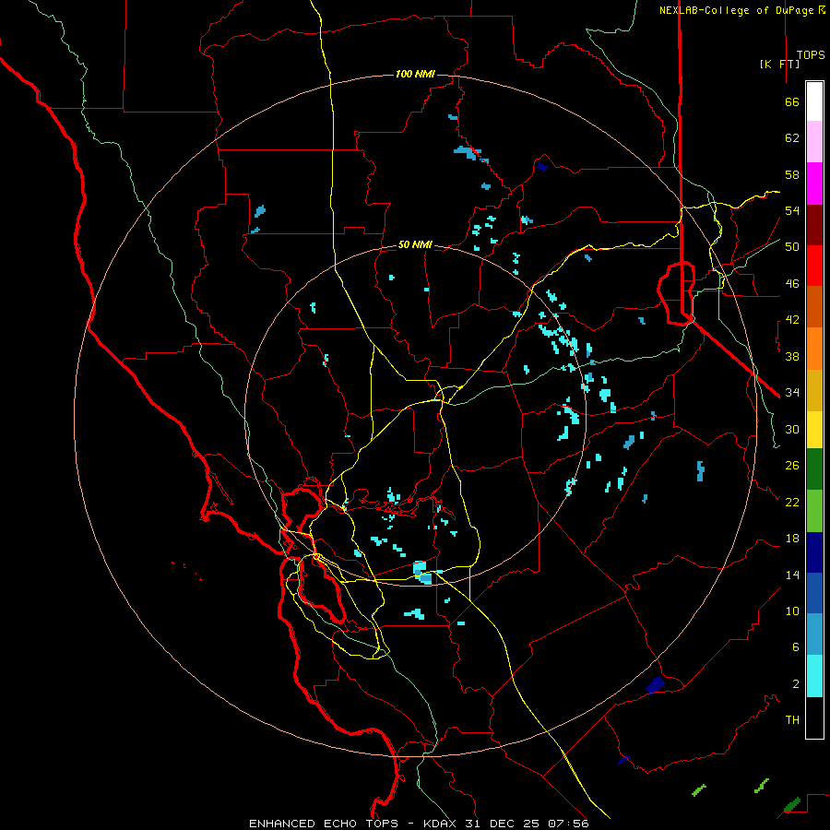
Task: Click the 6 legend value
Action: [x=796, y=647]
